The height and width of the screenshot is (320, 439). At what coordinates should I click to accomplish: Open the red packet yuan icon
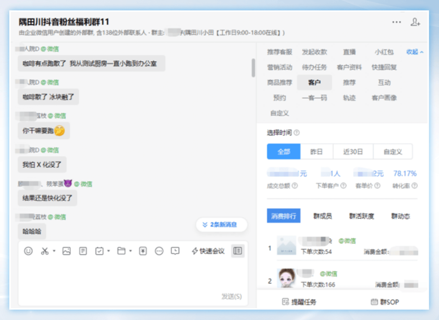pyautogui.click(x=143, y=251)
